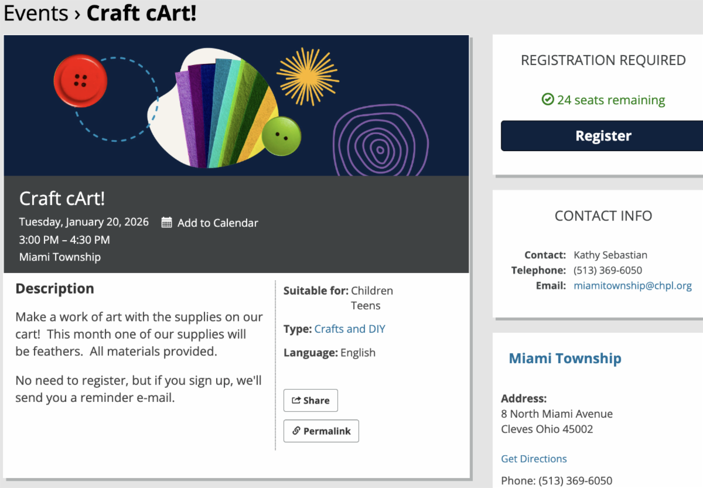
Task: Click the 'Craft cArt!' title in the dark header
Action: tap(62, 198)
